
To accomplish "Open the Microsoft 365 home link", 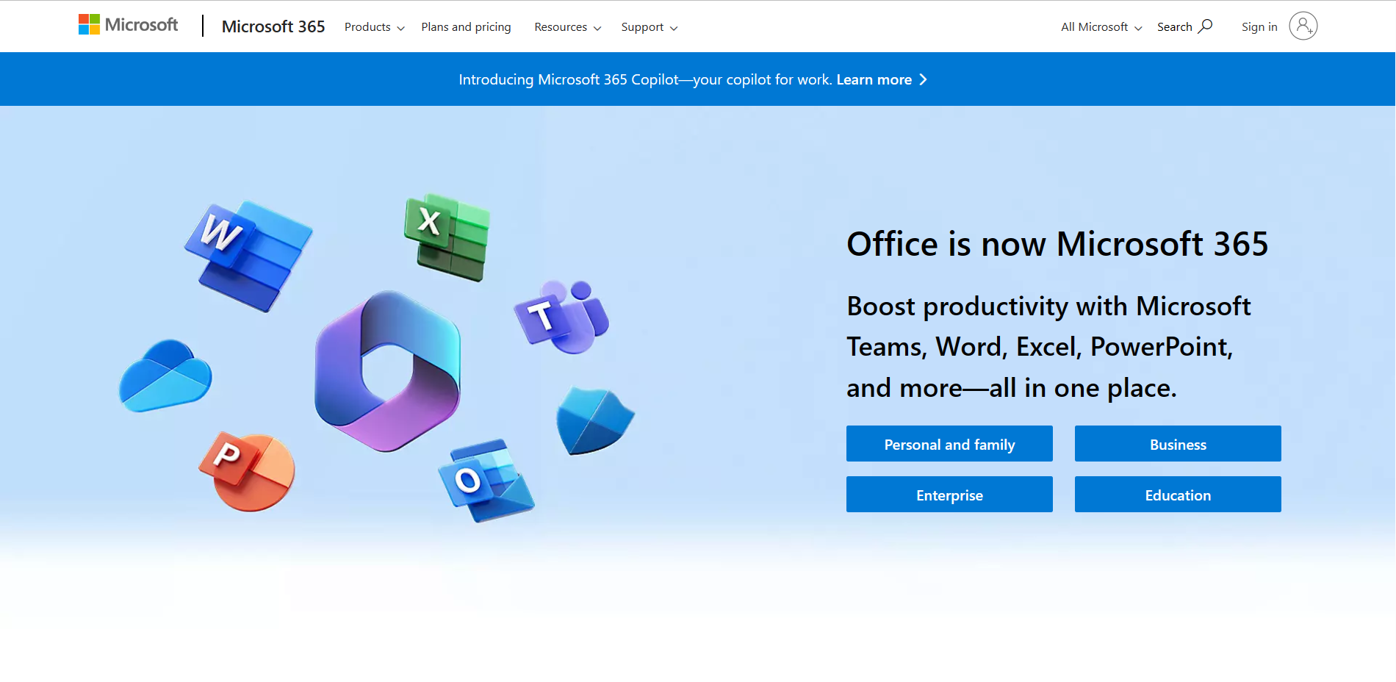I will 273,26.
